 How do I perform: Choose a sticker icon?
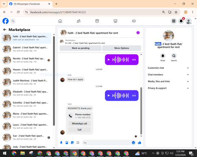click(x=72, y=142)
